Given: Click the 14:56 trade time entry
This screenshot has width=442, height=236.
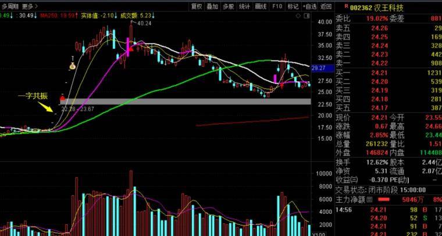Looking at the screenshot, I should tap(343, 210).
